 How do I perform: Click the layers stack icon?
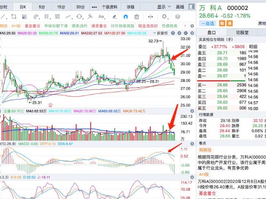click(177, 17)
